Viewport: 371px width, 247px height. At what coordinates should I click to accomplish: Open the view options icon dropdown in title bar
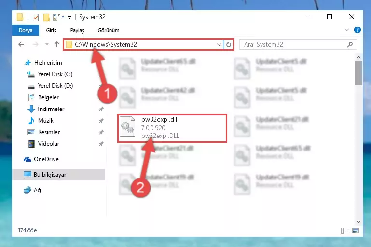coord(58,17)
